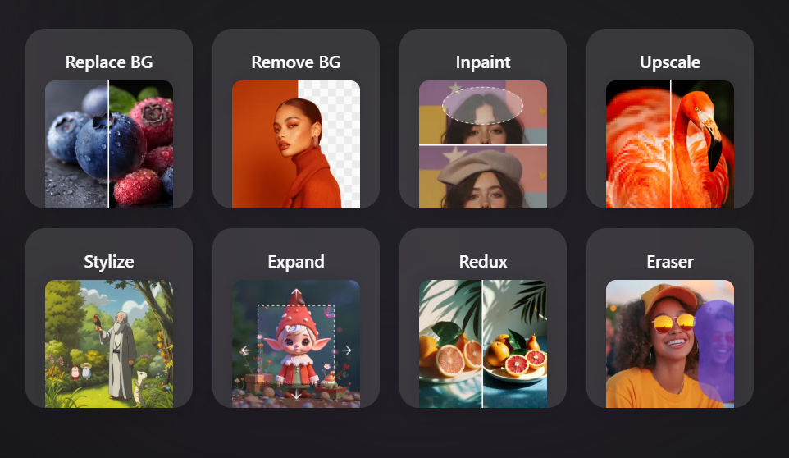Open the Replace BG tool card
The image size is (789, 458).
[x=109, y=118]
